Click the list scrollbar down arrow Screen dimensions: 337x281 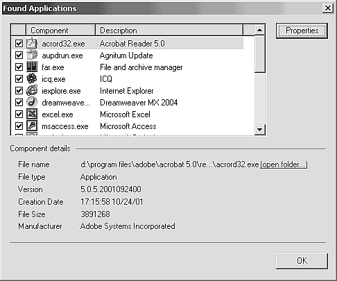(x=260, y=130)
